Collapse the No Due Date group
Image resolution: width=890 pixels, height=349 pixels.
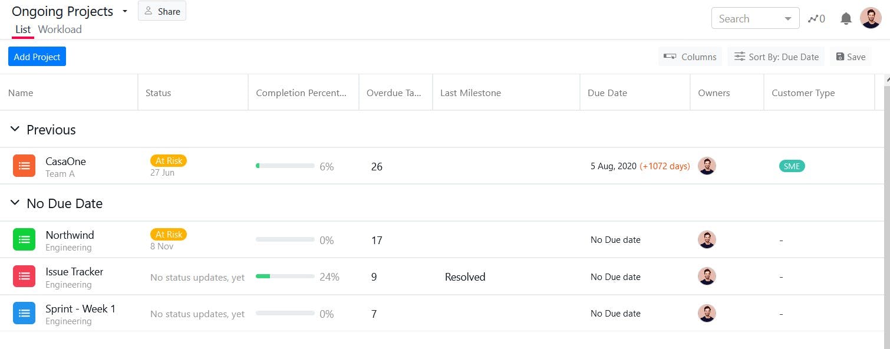click(15, 203)
